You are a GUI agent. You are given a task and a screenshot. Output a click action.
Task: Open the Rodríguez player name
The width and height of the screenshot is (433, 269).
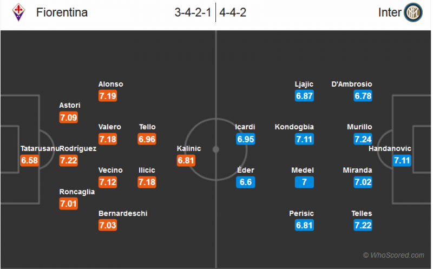[78, 148]
